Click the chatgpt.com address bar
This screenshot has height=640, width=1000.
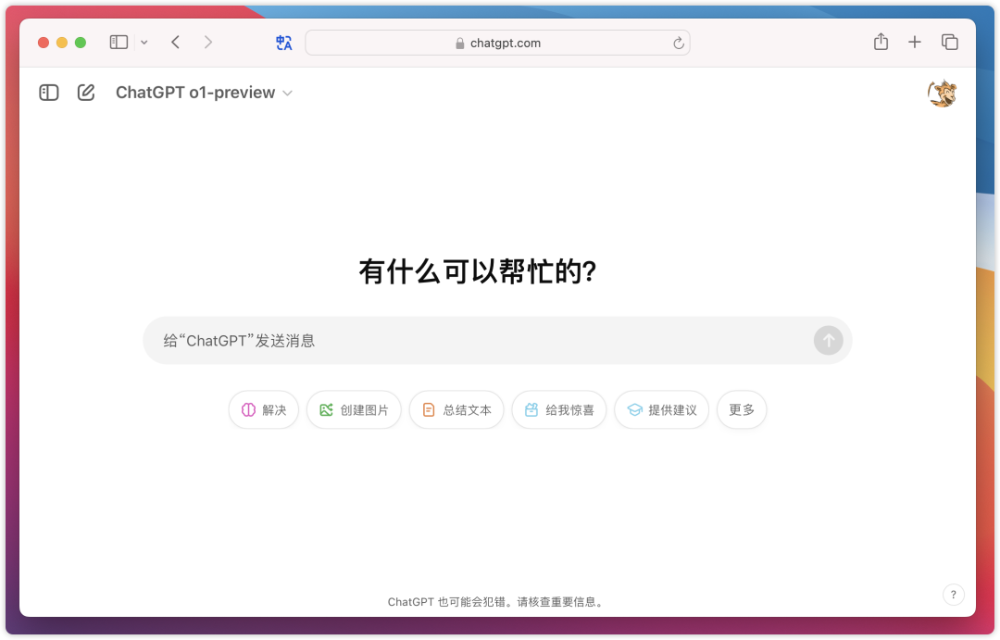(497, 43)
